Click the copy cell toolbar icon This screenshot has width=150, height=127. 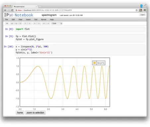[16, 23]
